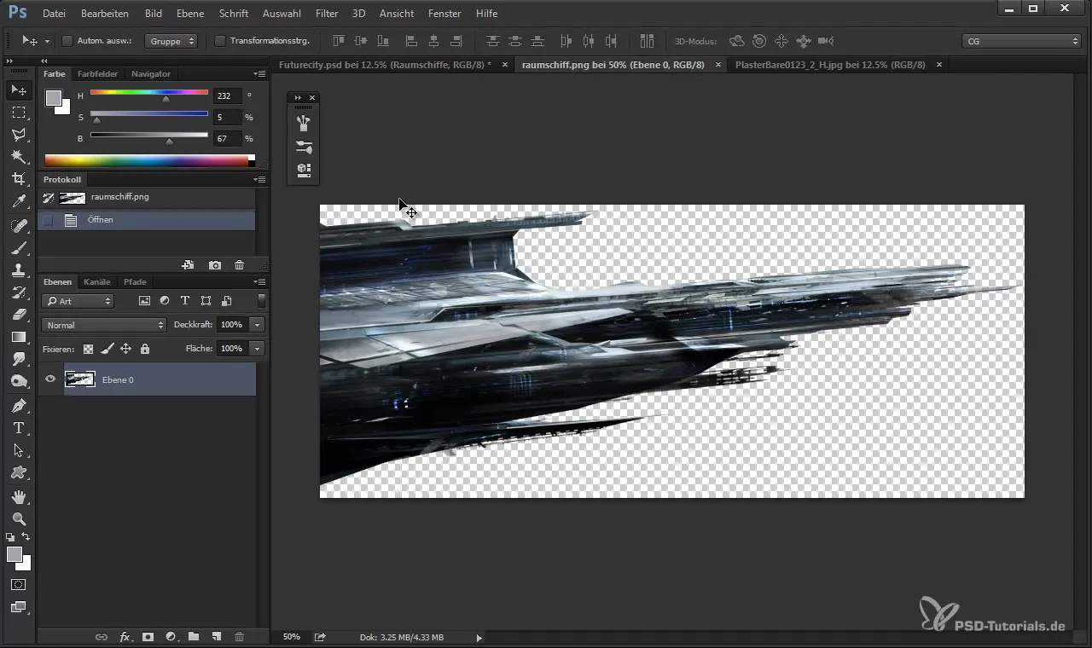Select the Type tool
Viewport: 1092px width, 648px height.
tap(19, 428)
